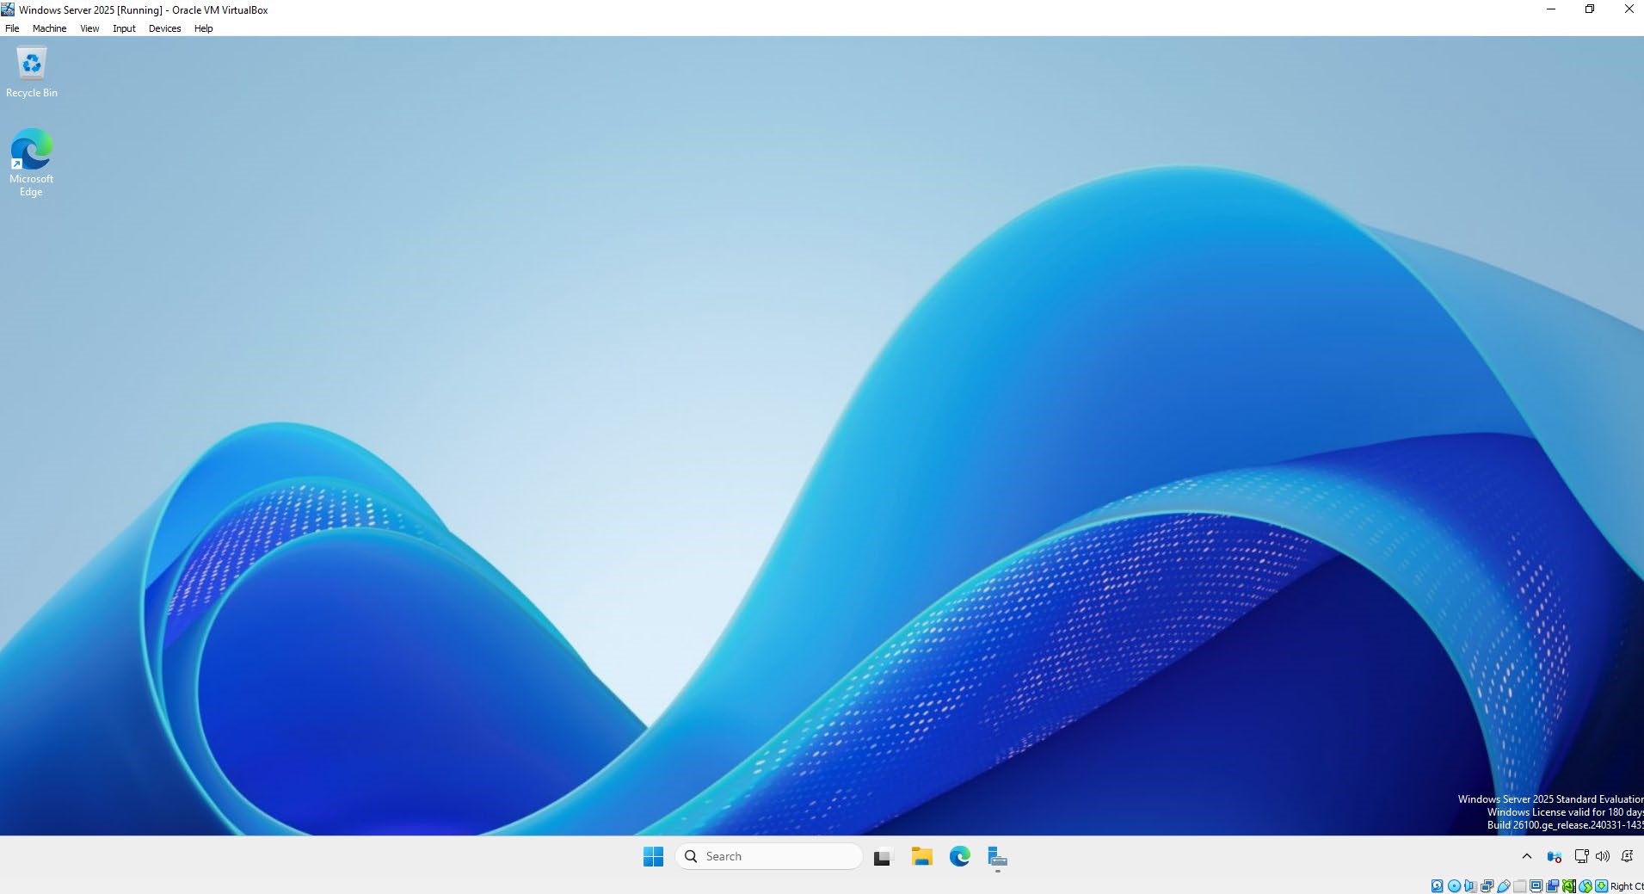Click the guest volume speaker tray icon
Image resolution: width=1644 pixels, height=894 pixels.
click(x=1602, y=856)
